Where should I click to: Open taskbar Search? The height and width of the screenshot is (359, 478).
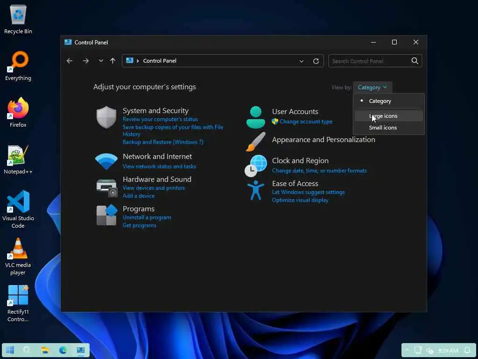tap(27, 350)
